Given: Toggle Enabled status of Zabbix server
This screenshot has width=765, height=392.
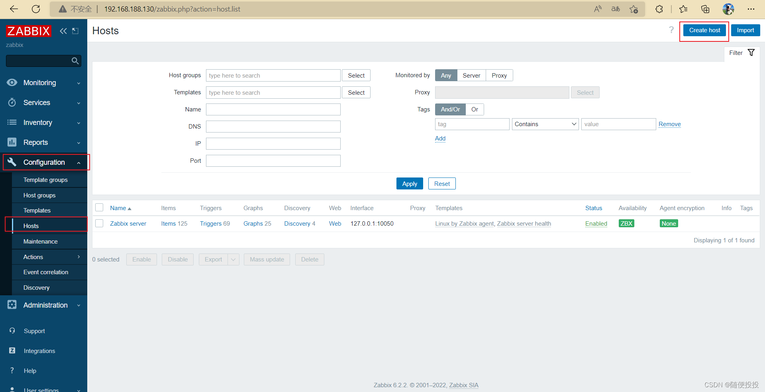Looking at the screenshot, I should (x=596, y=223).
